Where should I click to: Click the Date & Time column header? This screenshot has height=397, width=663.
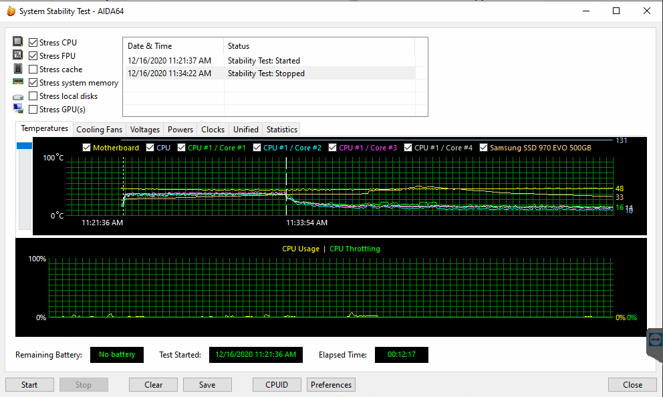pyautogui.click(x=173, y=45)
